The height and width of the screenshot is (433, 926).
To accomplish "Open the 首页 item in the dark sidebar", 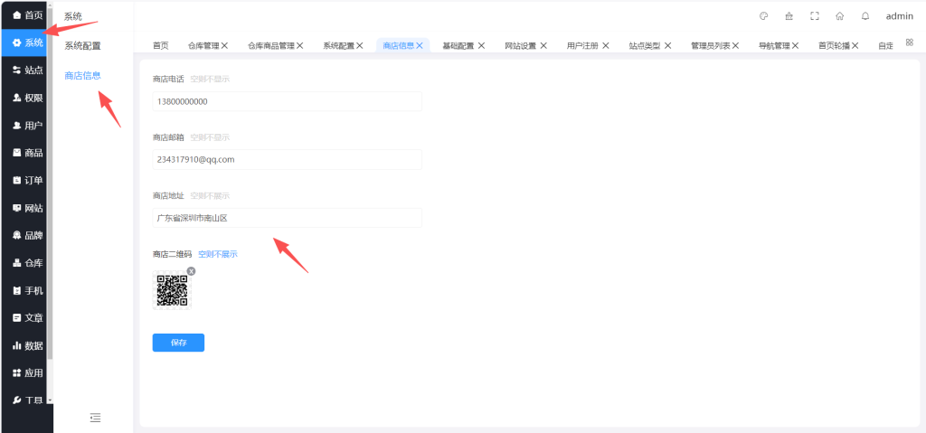I will (x=26, y=15).
